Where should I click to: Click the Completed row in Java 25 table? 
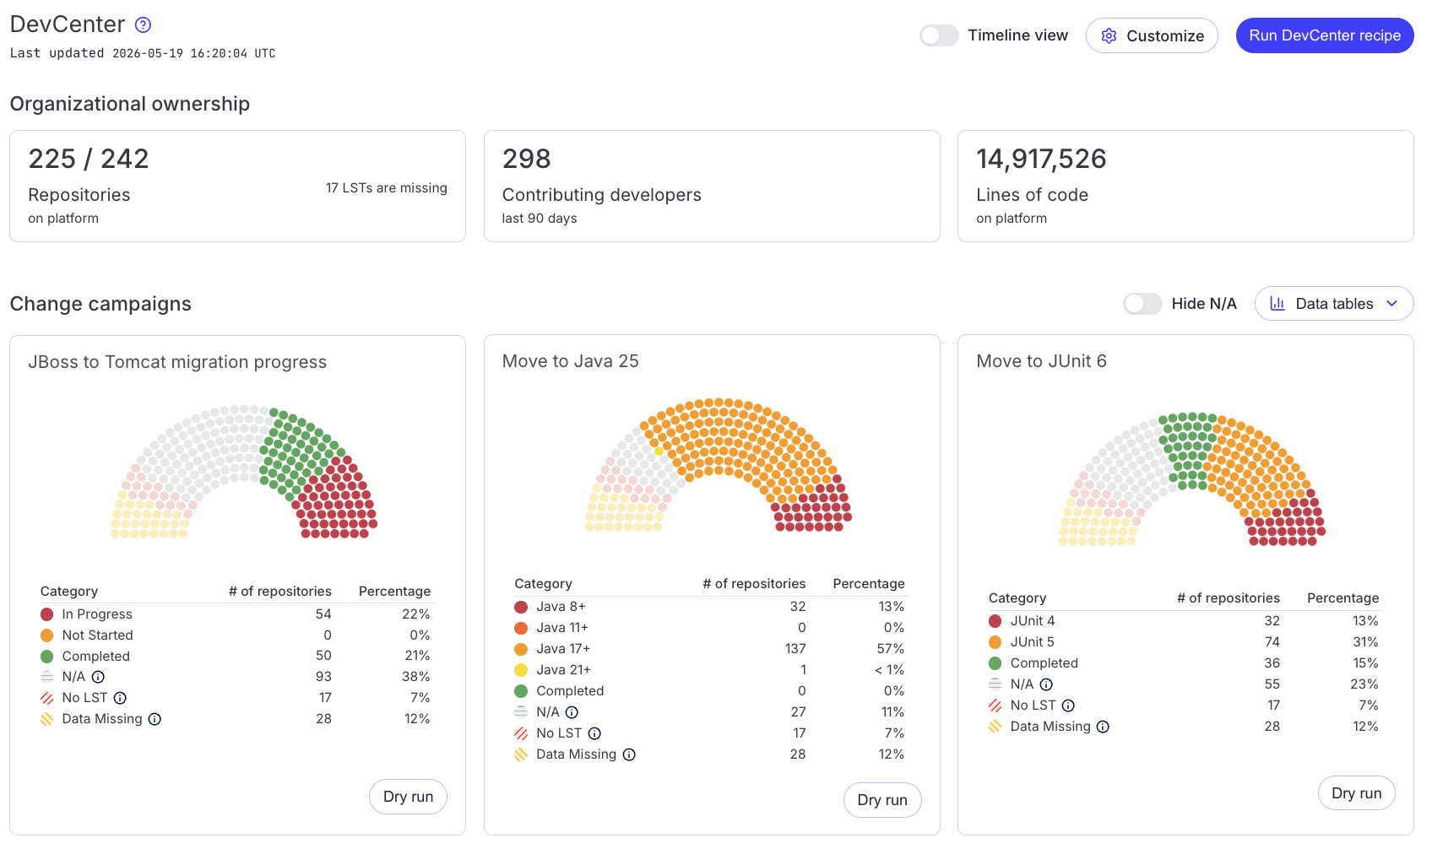[x=711, y=691]
